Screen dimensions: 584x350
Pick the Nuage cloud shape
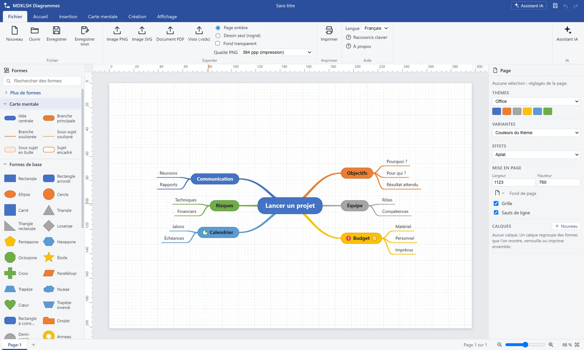[x=49, y=289]
